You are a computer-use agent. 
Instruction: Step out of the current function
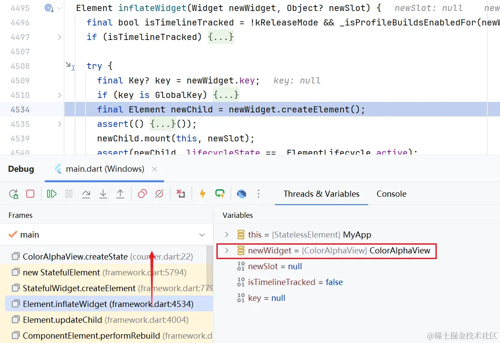point(120,194)
